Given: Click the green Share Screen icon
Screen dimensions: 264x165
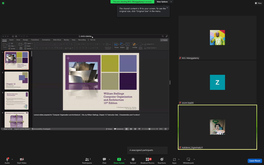Looking at the screenshot, I should click(x=119, y=159).
